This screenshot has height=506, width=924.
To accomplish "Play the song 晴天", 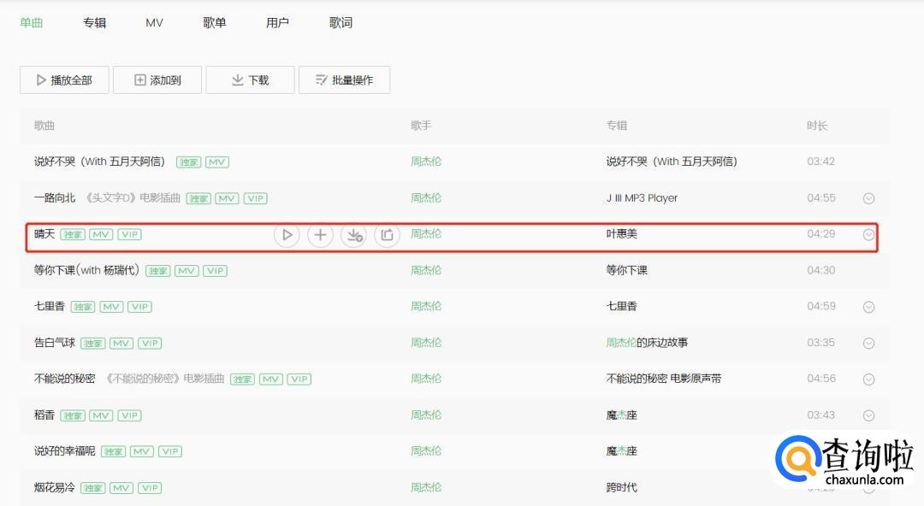I will click(x=287, y=234).
